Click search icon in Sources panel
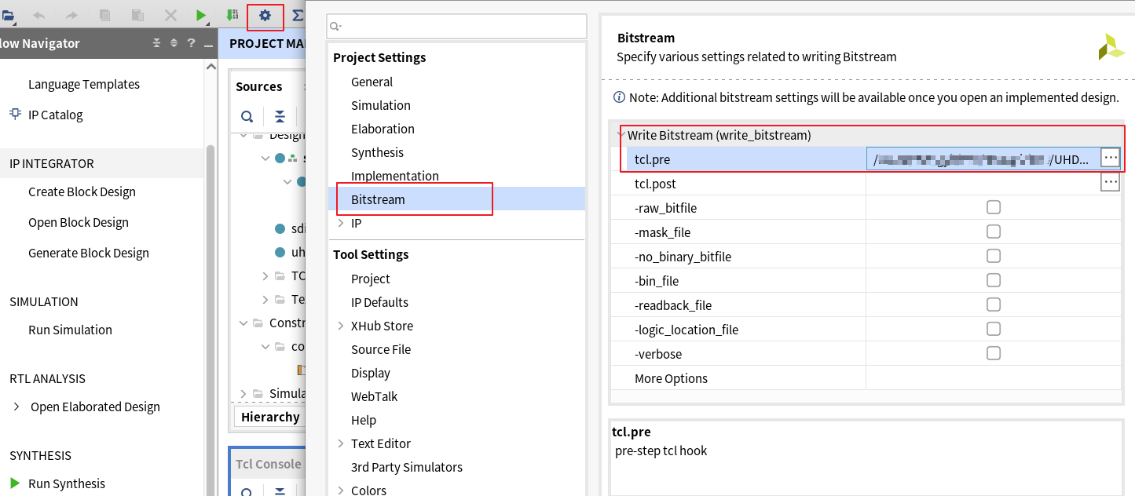Screen dimensions: 1135x496 (247, 117)
